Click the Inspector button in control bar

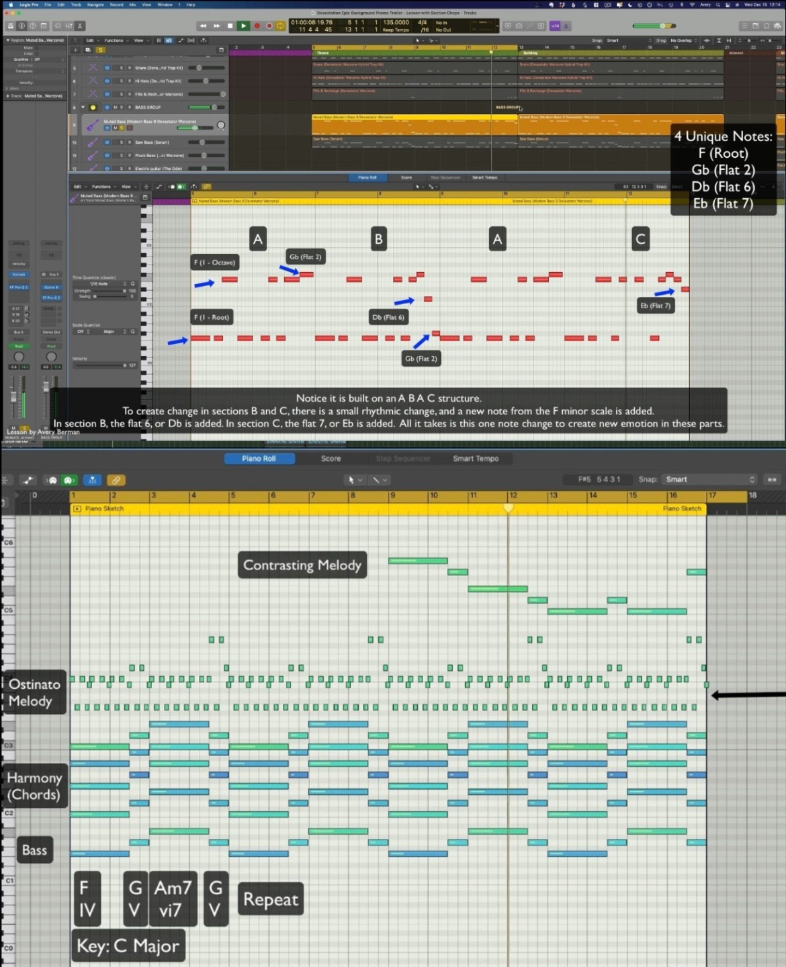click(x=21, y=26)
